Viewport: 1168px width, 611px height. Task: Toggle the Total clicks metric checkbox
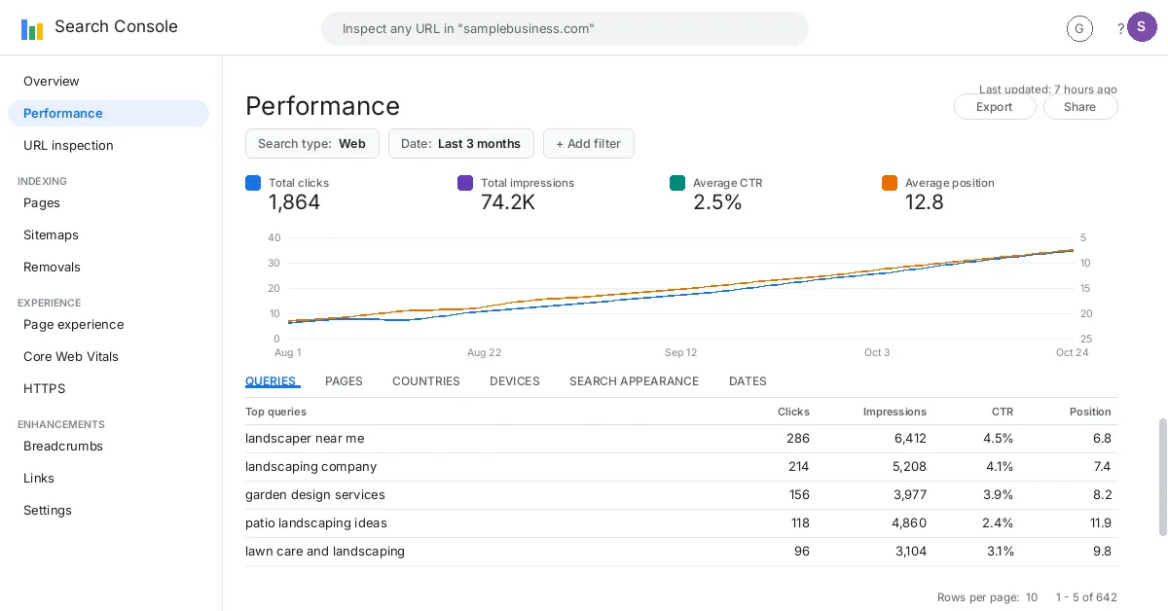click(x=253, y=183)
